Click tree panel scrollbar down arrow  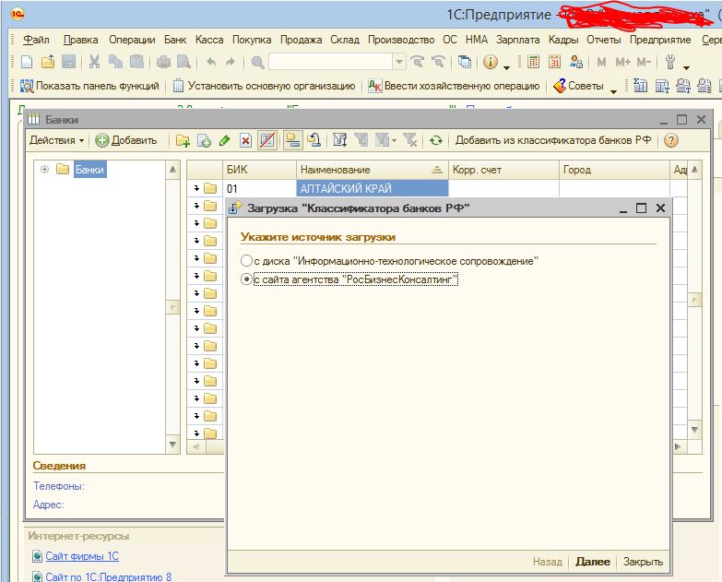pos(172,445)
